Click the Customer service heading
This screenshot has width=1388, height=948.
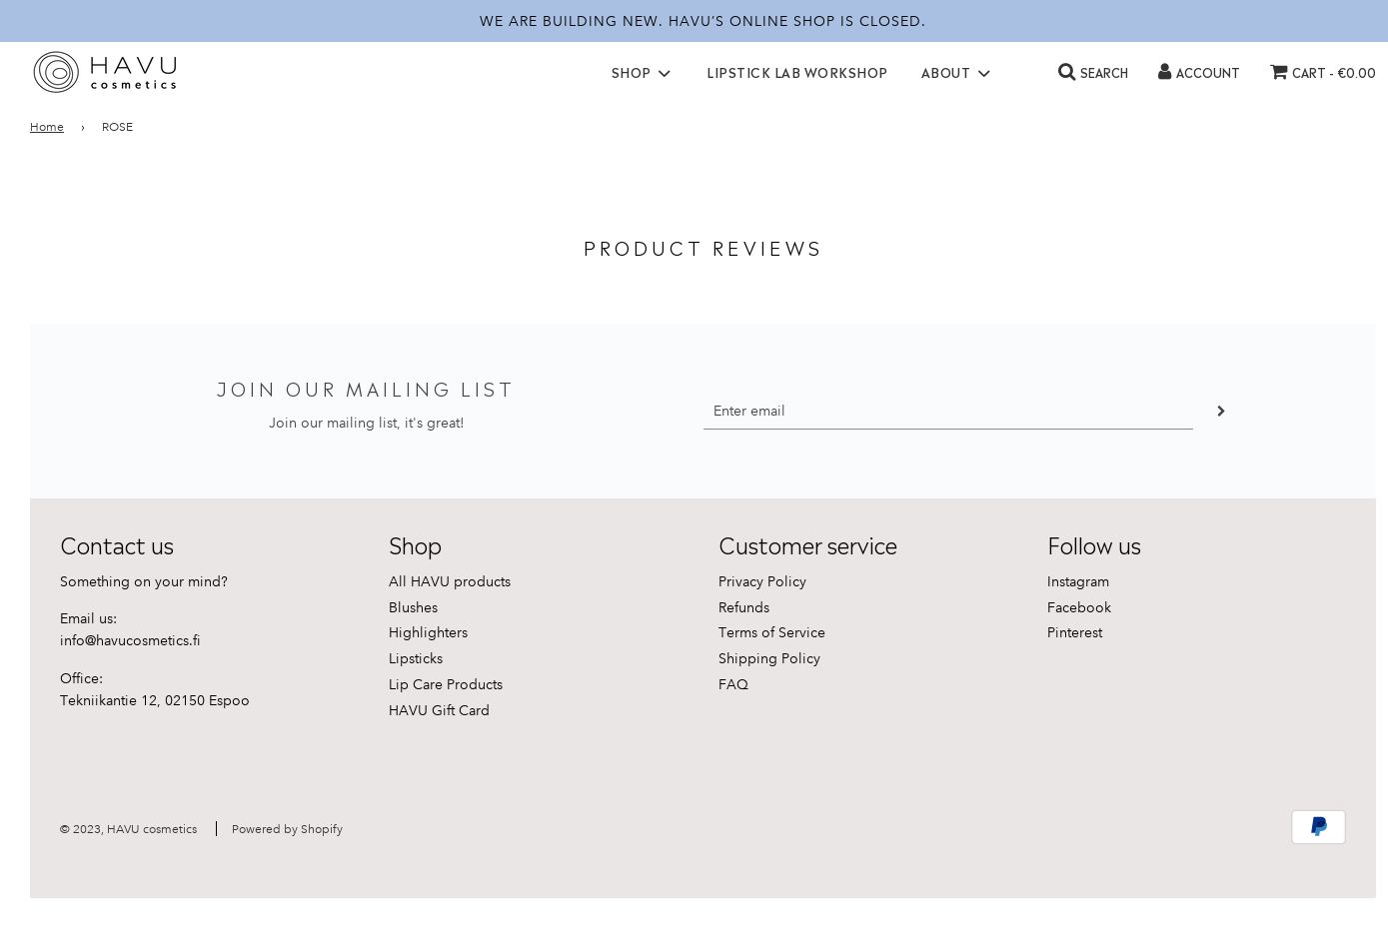click(807, 545)
